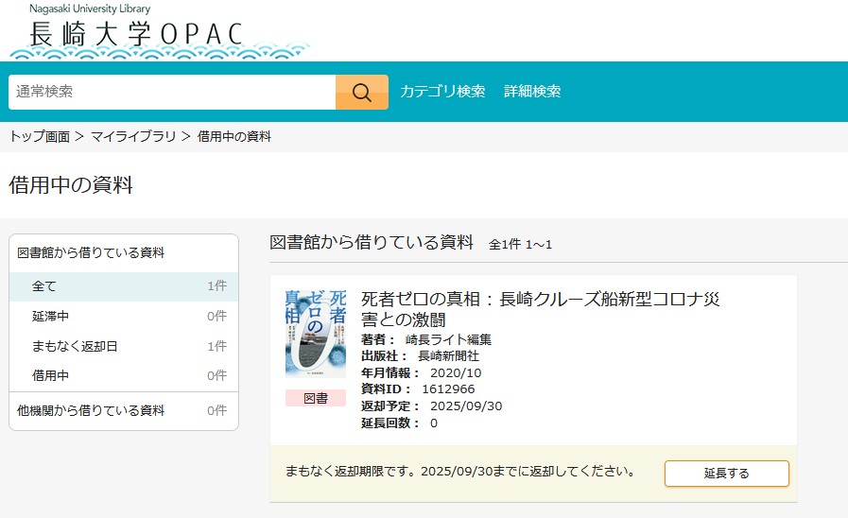Select 図書館から借りている資料 in the sidebar
848x518 pixels.
click(91, 253)
